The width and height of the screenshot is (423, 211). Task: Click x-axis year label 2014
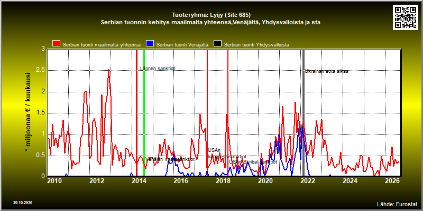(x=139, y=181)
